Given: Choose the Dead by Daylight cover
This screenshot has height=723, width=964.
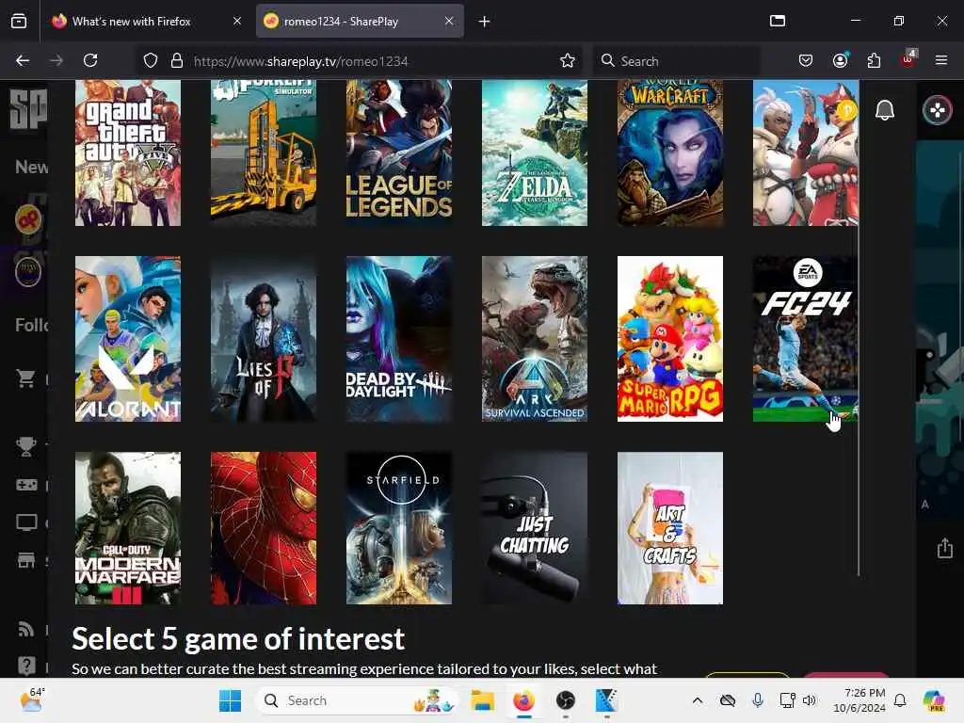Looking at the screenshot, I should coord(399,339).
